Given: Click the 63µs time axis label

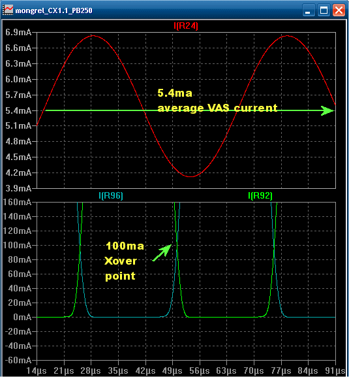Looking at the screenshot, I should pos(226,370).
